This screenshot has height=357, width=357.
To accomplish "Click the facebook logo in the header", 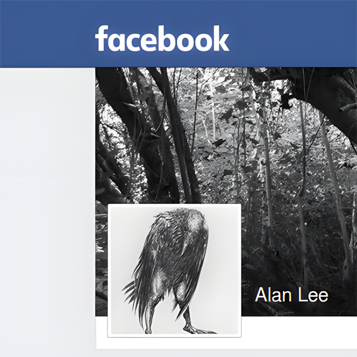I will (162, 38).
